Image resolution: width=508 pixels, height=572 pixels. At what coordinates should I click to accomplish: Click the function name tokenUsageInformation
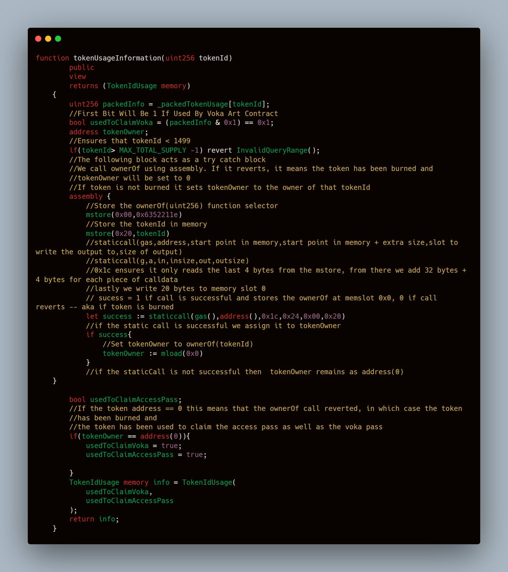pos(117,58)
